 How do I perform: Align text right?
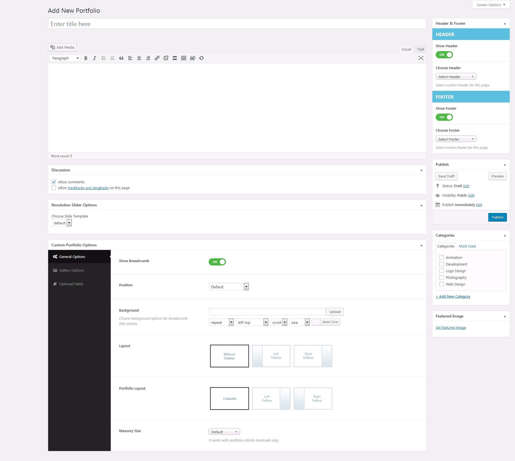point(148,58)
